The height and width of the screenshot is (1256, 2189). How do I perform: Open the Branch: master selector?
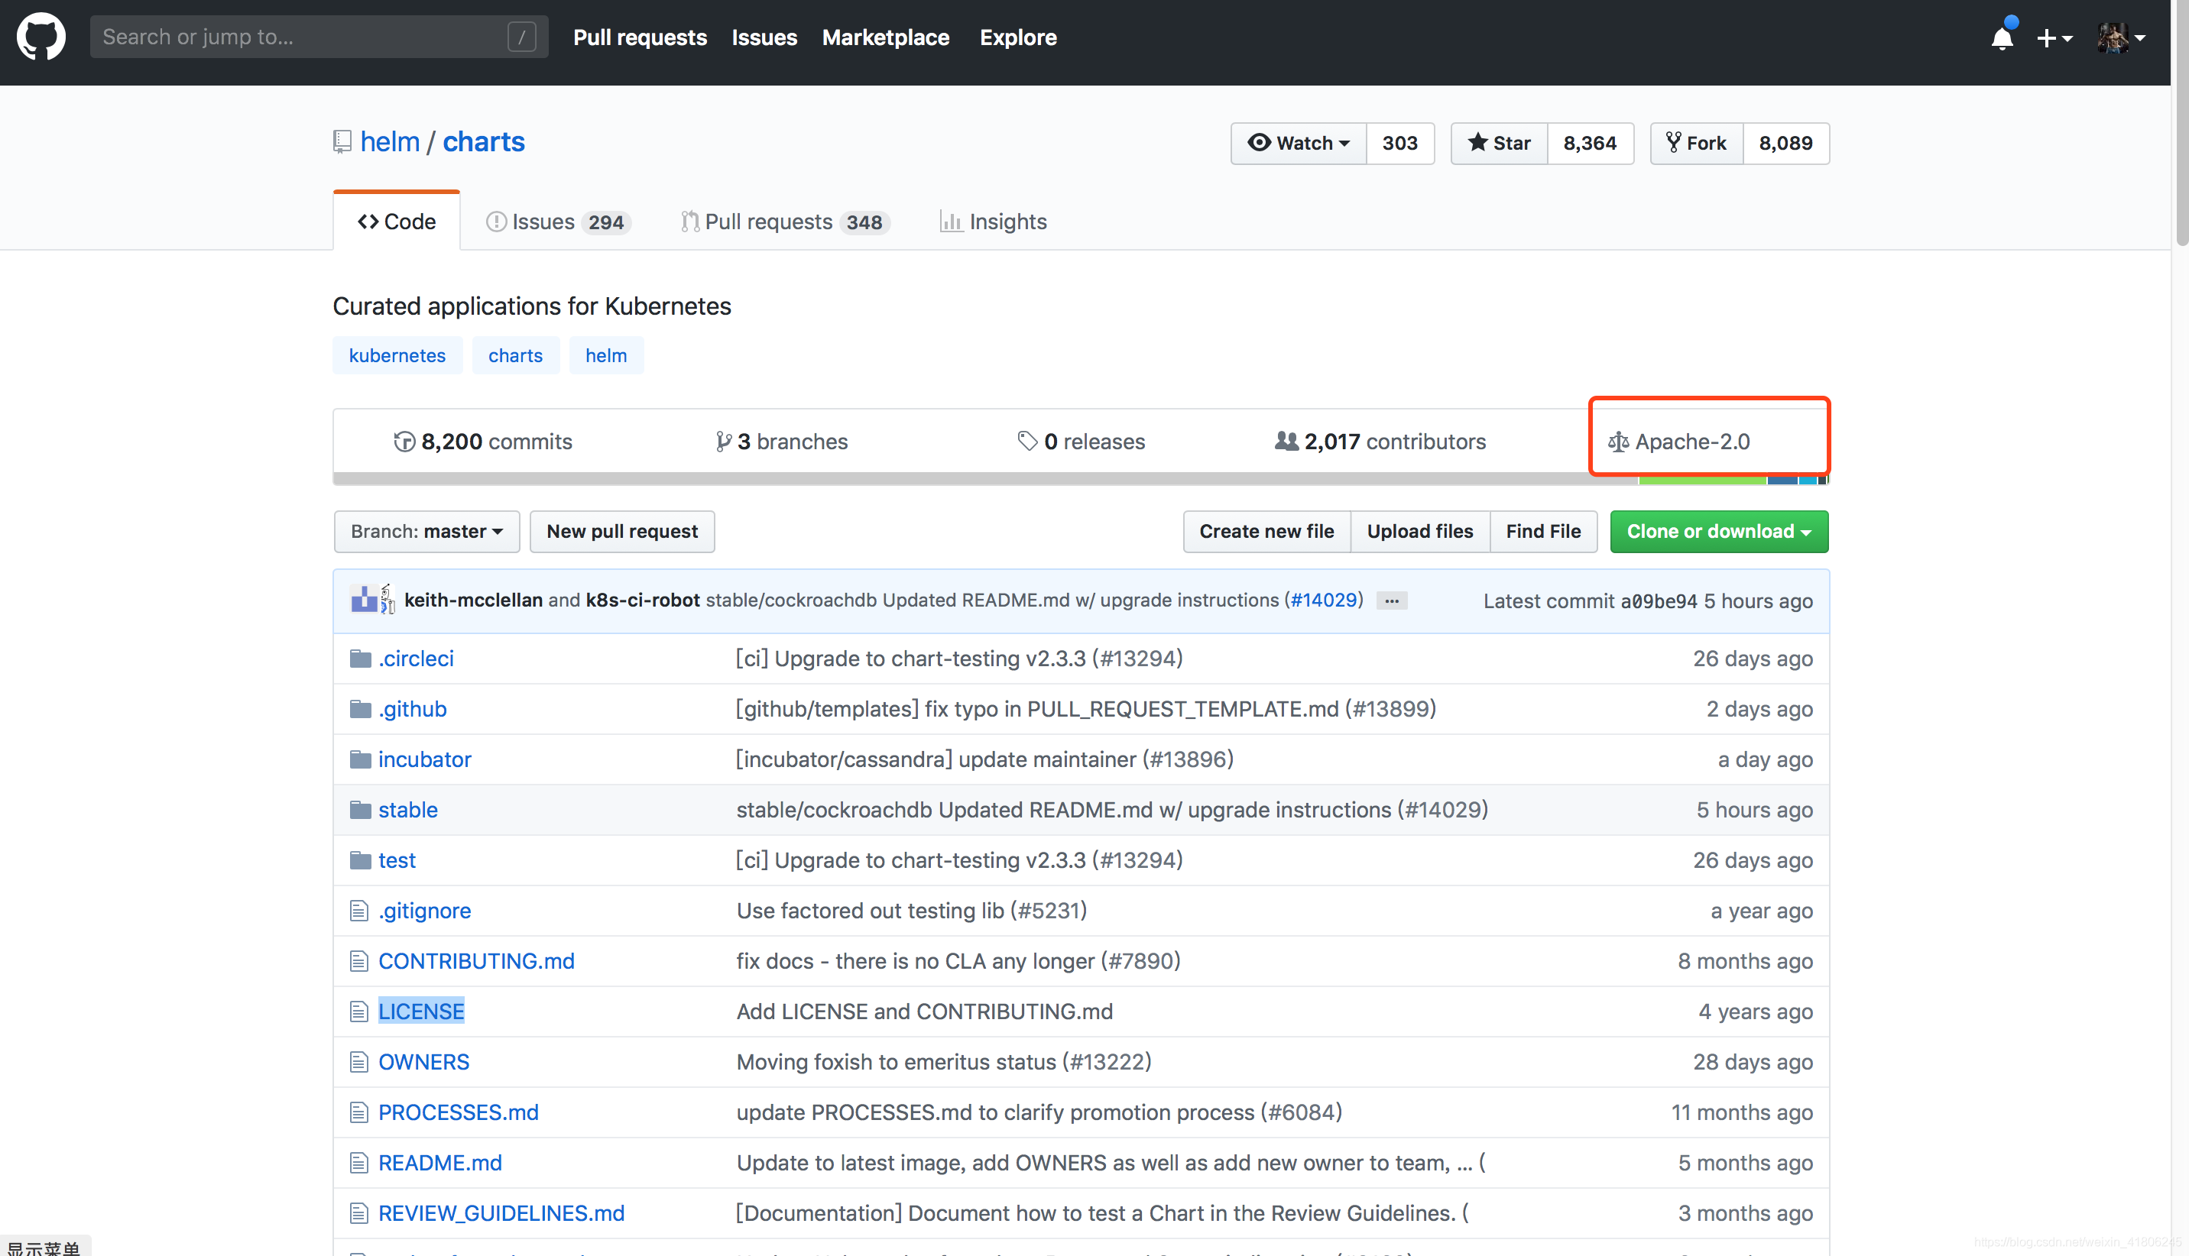click(x=427, y=532)
